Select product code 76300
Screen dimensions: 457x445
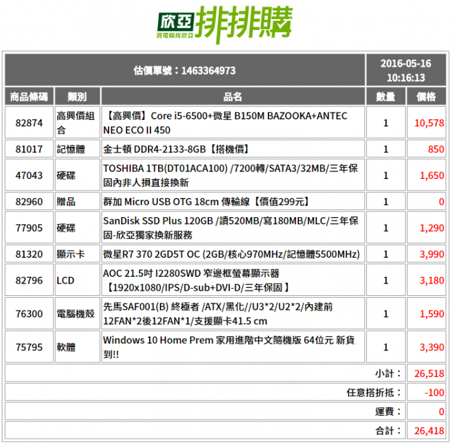coord(29,314)
